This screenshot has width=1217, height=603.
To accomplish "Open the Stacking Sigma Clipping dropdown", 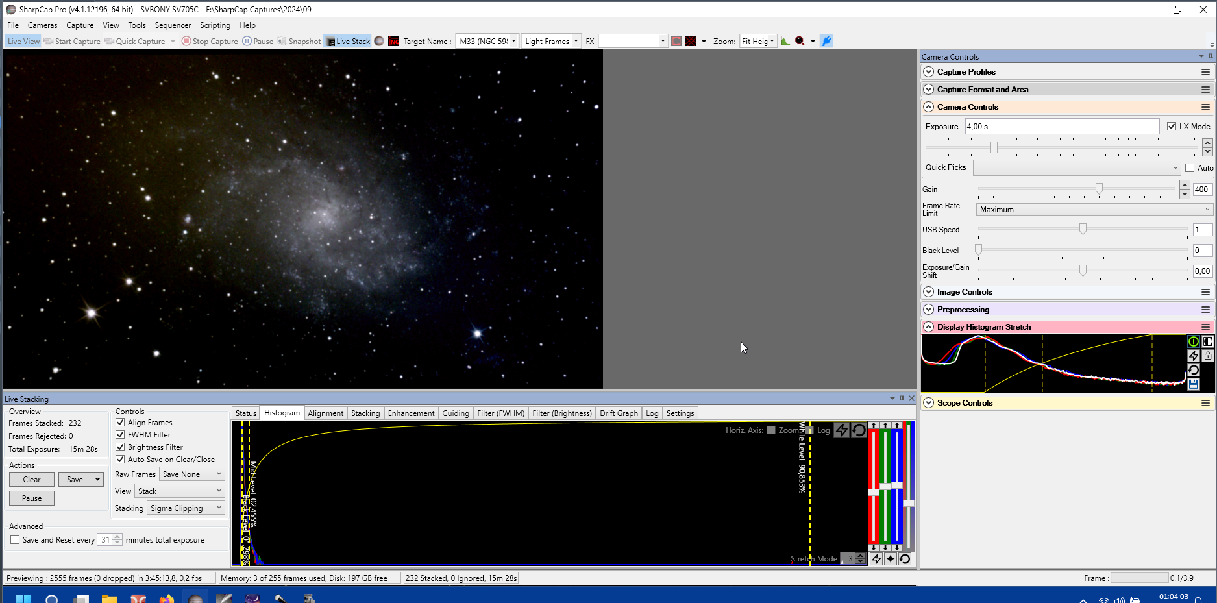I will (x=186, y=508).
